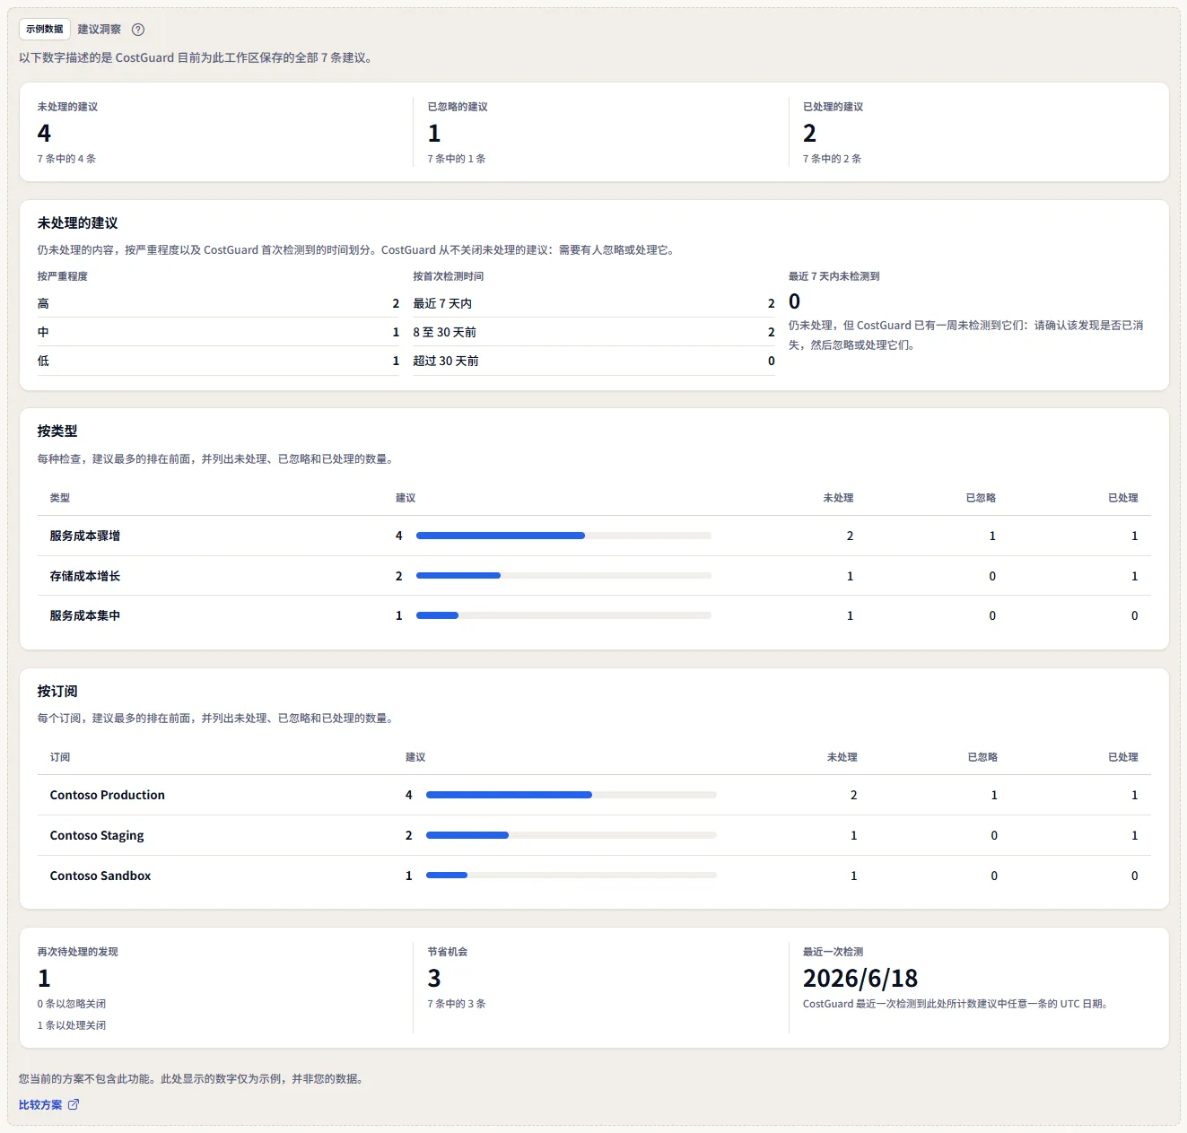Click the 节省机会 heading
The width and height of the screenshot is (1187, 1133).
click(x=447, y=952)
